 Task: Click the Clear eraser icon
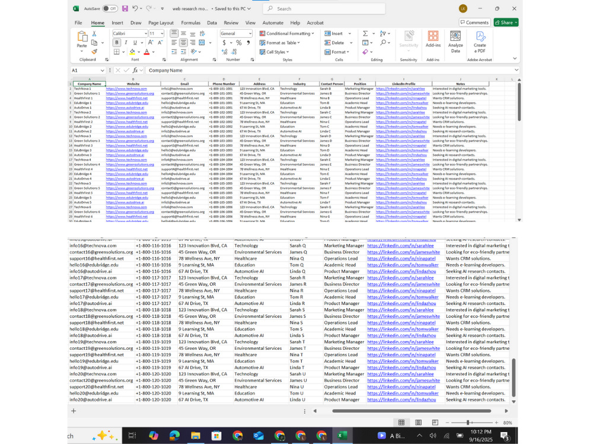pyautogui.click(x=365, y=52)
